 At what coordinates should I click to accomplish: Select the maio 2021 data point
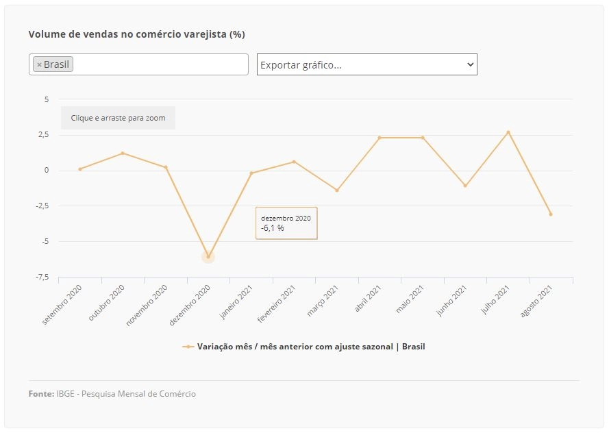click(423, 138)
